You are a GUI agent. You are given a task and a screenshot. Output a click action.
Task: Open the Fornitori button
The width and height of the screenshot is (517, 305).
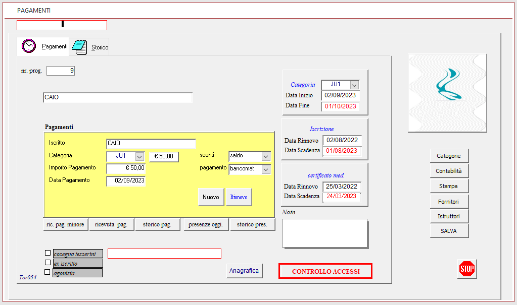point(449,201)
